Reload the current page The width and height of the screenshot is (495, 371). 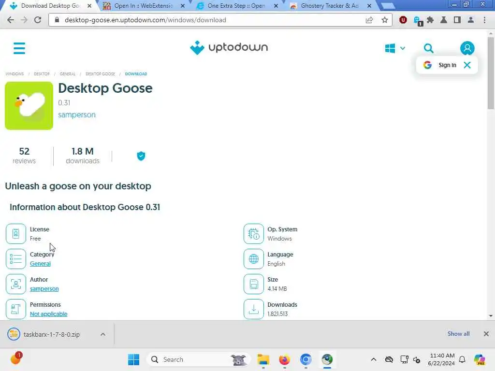click(x=38, y=20)
